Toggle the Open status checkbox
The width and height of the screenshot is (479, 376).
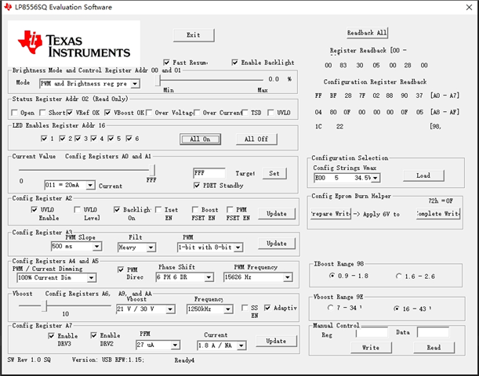click(14, 113)
